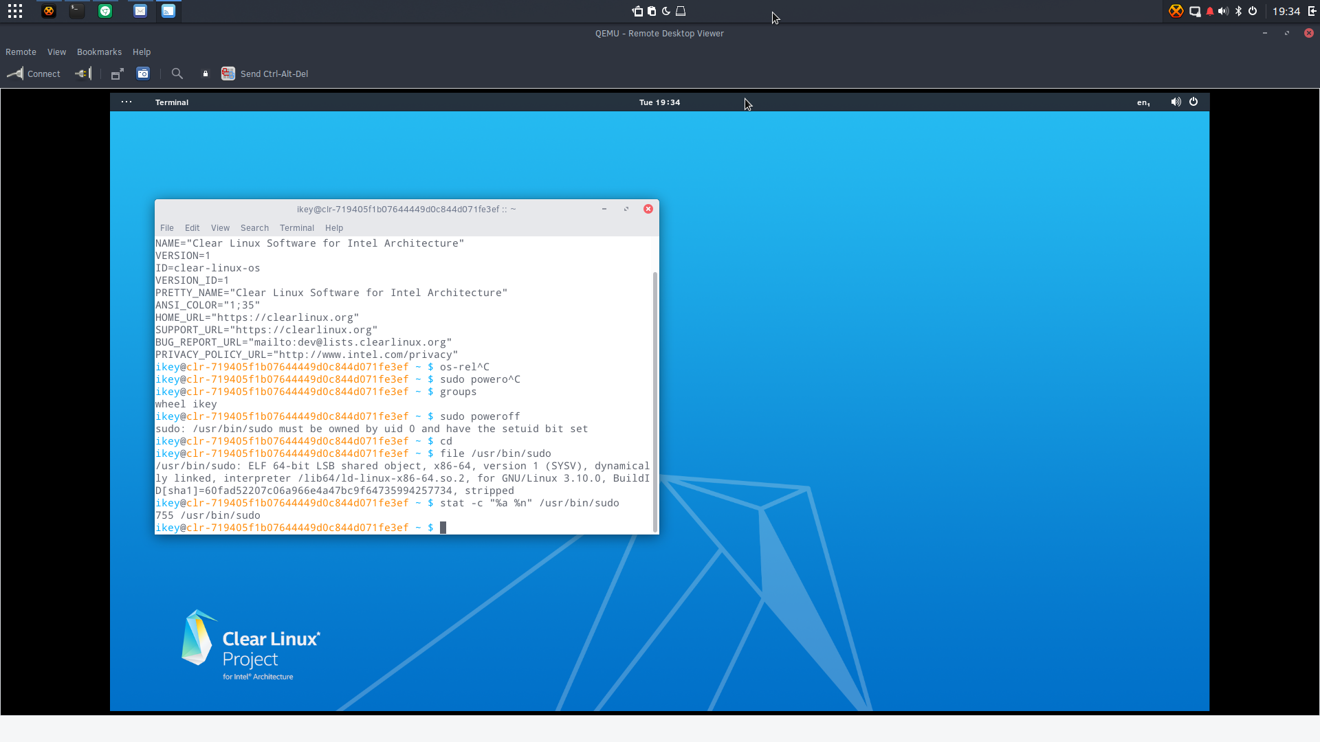Click the 'sudo: /usr/bin/sudo must be owned' error line

point(372,429)
